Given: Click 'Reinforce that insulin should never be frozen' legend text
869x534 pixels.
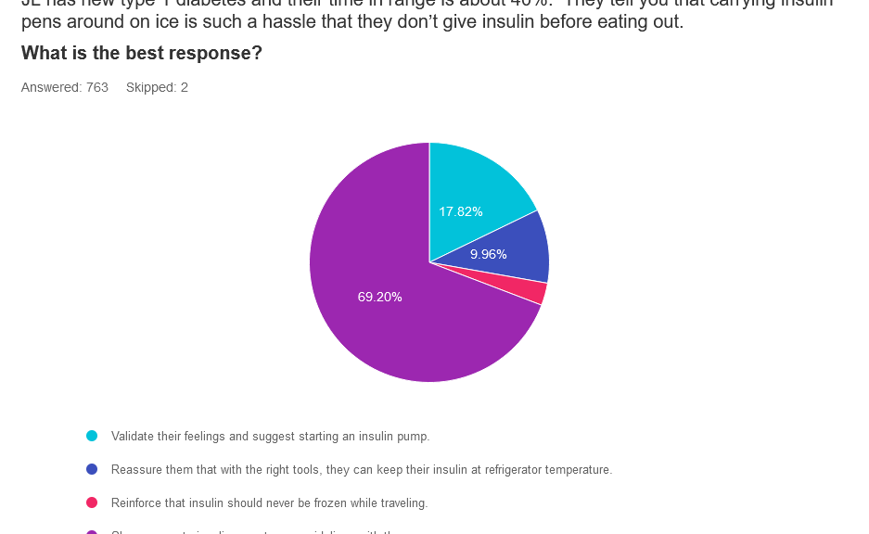Looking at the screenshot, I should 269,503.
